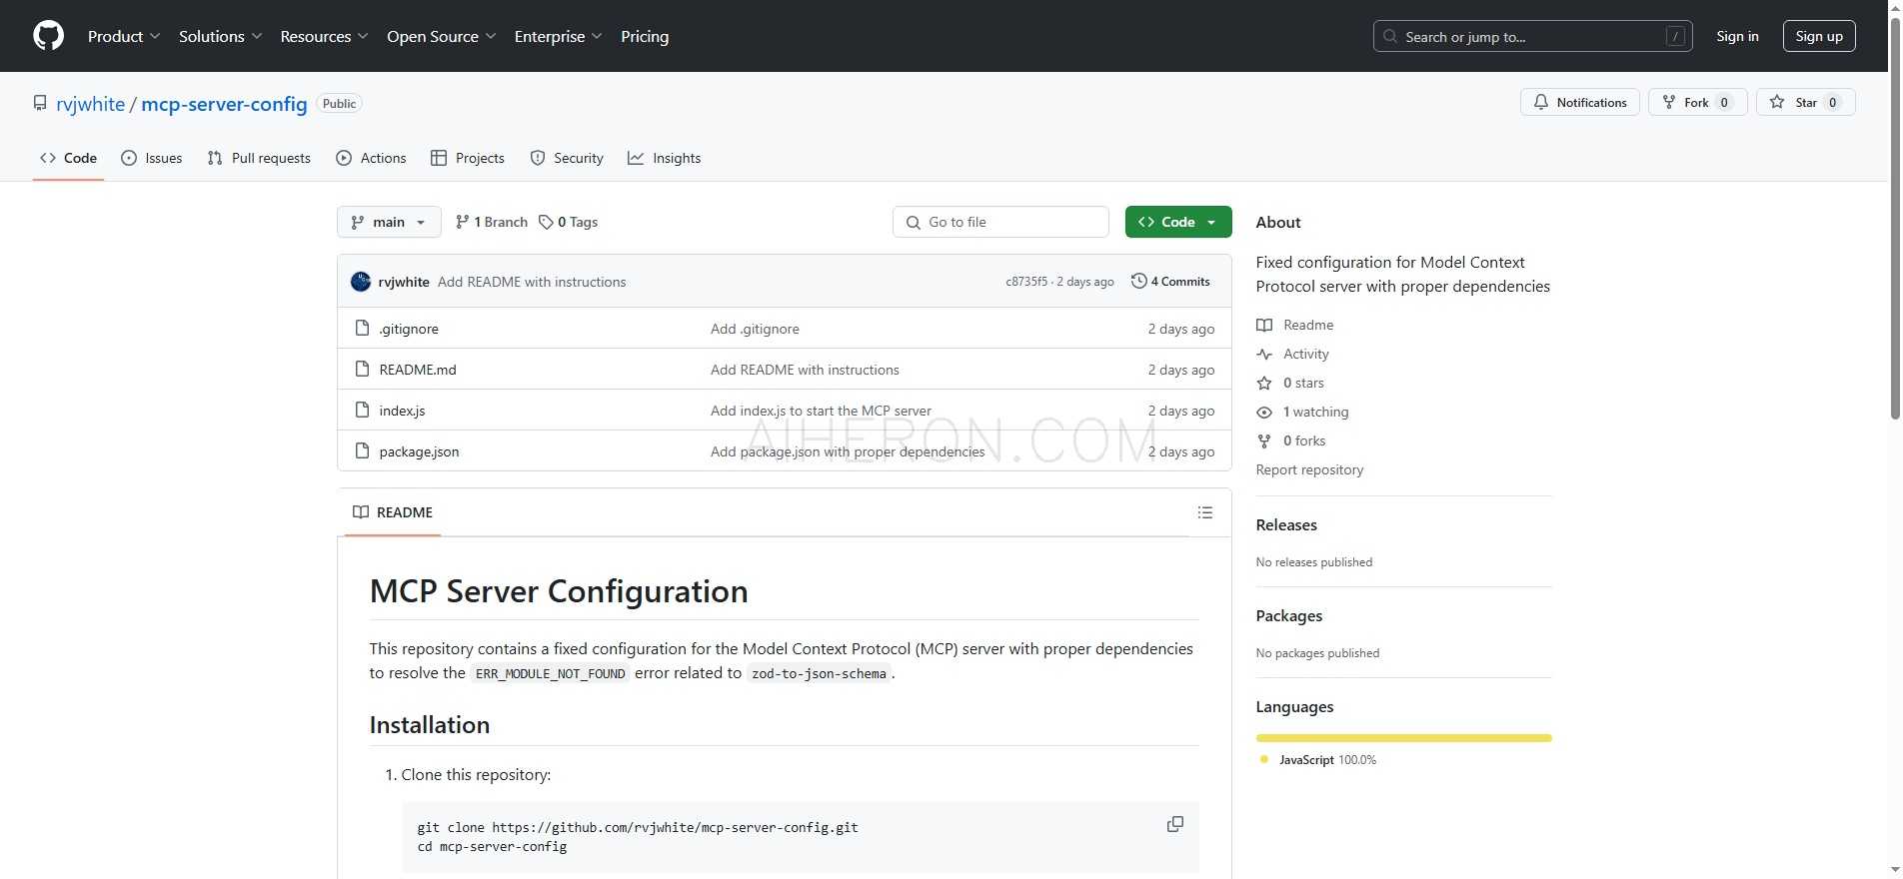Image resolution: width=1903 pixels, height=879 pixels.
Task: Click the star icon beside 0 stars
Action: click(x=1264, y=383)
